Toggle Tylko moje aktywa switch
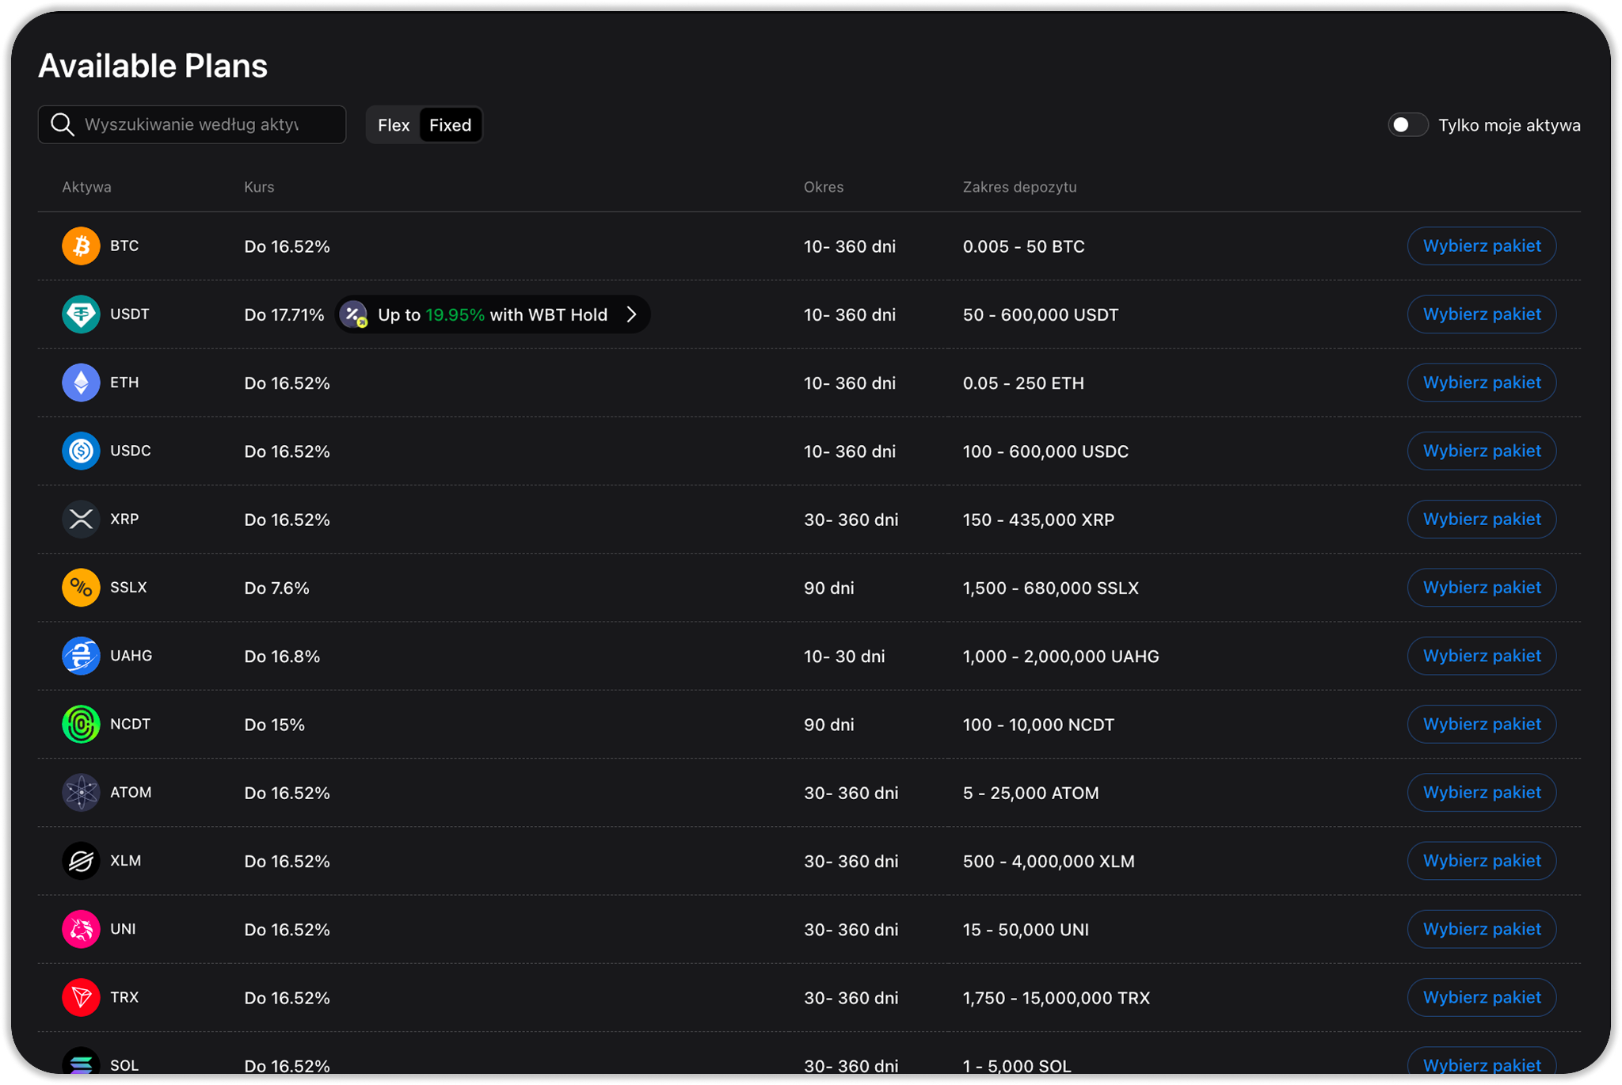Screen dimensions: 1622x1085 (x=1407, y=125)
